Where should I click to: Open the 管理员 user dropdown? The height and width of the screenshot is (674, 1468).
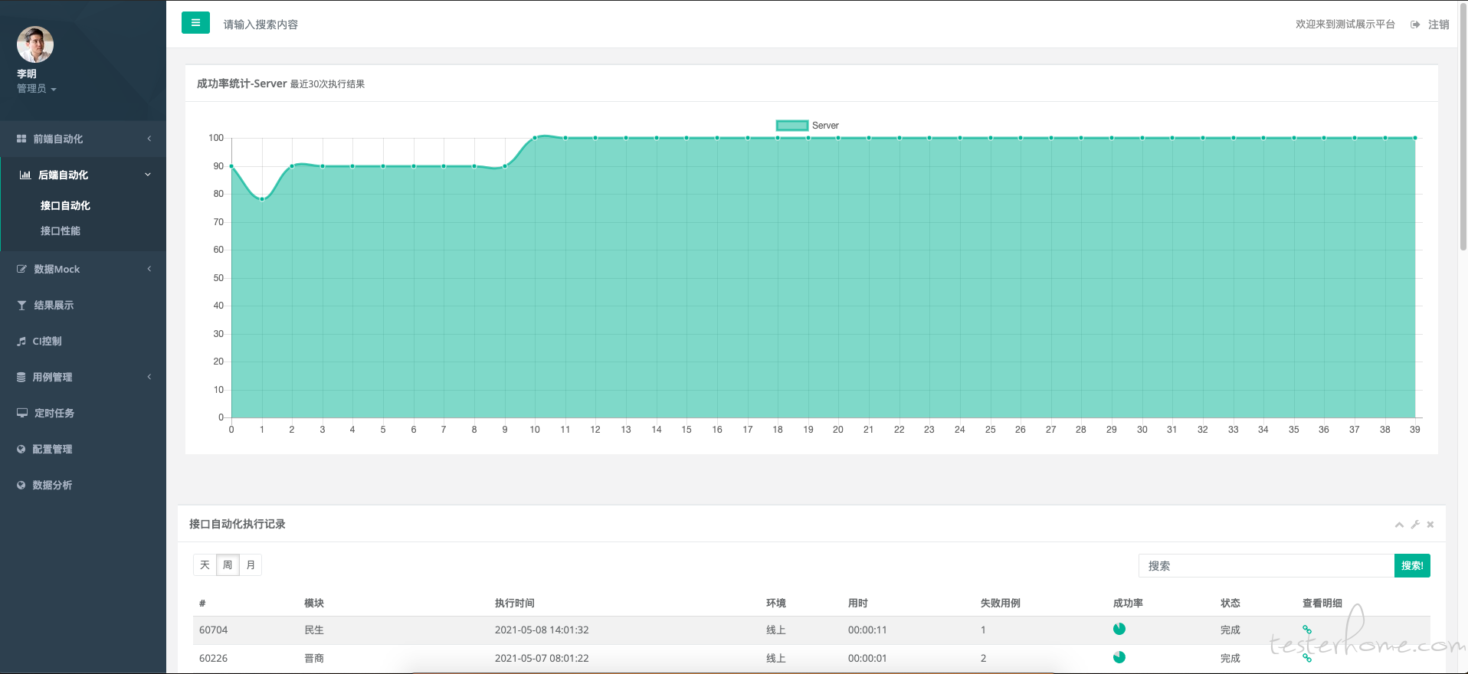(37, 89)
